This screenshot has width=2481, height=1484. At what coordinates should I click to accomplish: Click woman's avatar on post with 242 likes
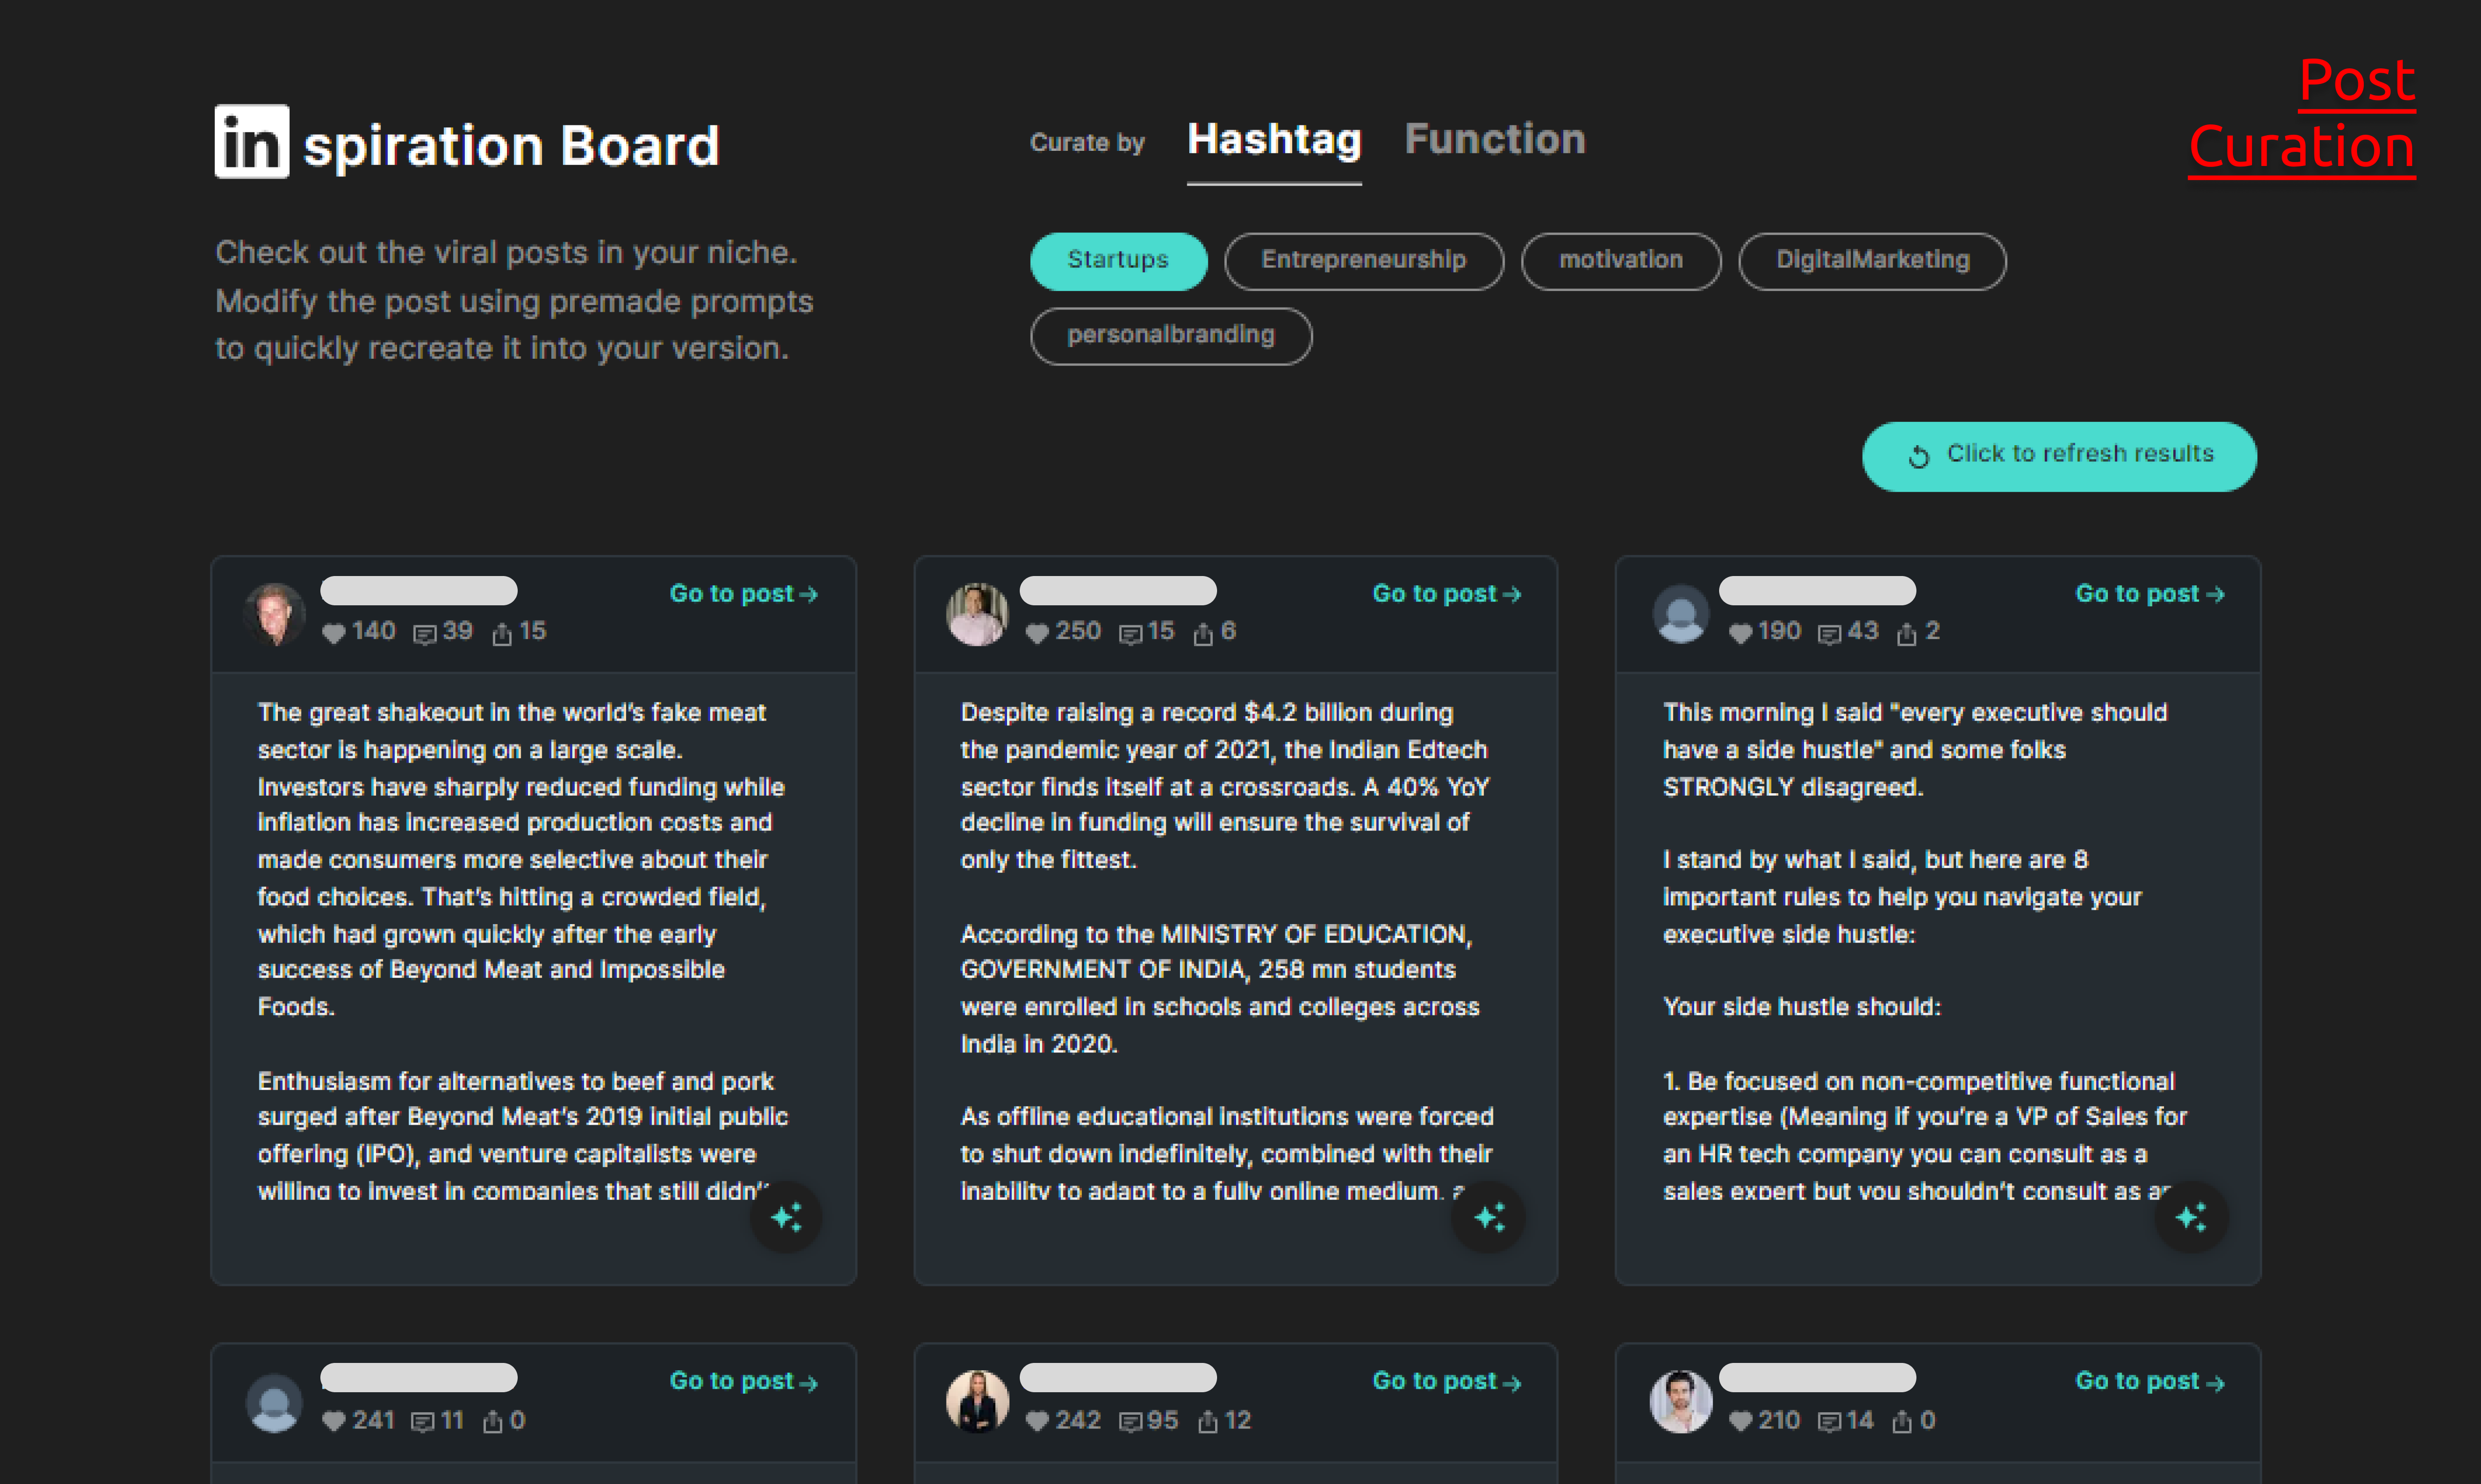[977, 1402]
